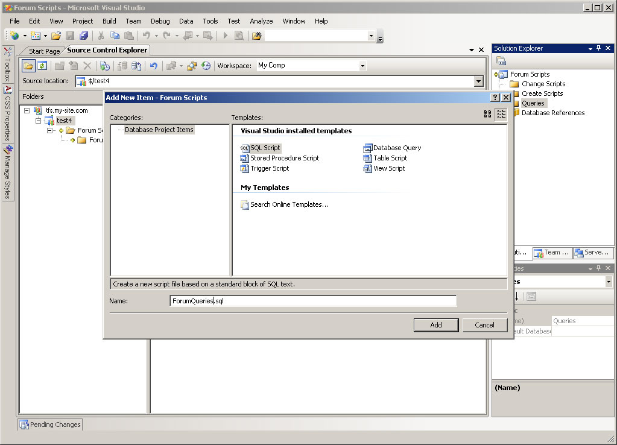This screenshot has width=617, height=445.
Task: Collapse the Forum S folder node under test4
Action: pos(49,130)
